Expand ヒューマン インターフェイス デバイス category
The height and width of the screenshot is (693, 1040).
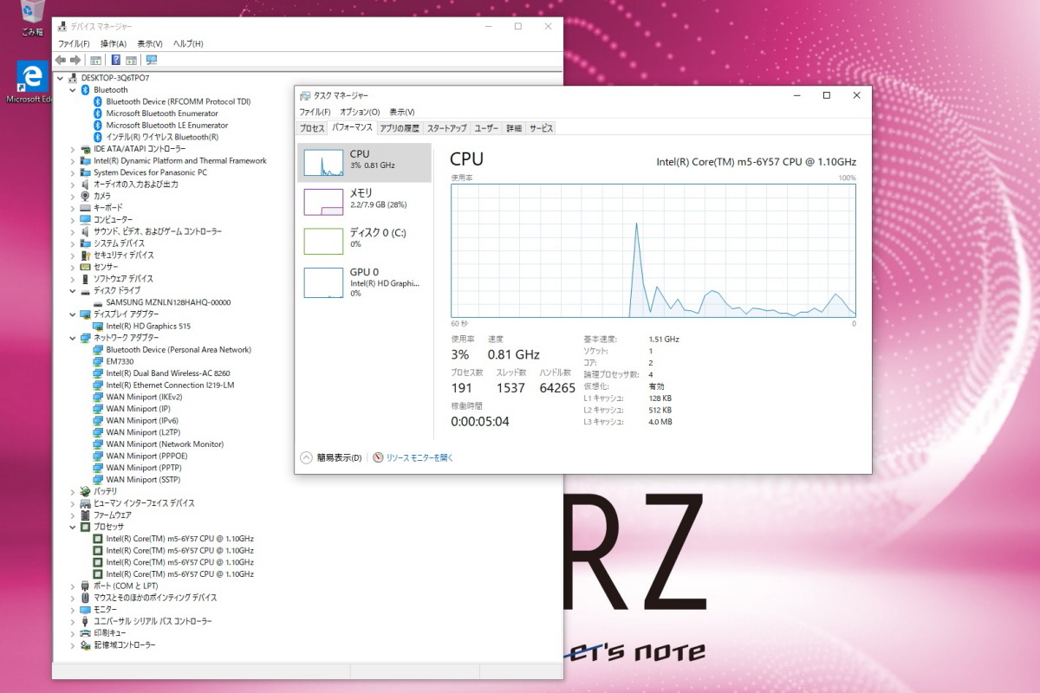point(73,503)
